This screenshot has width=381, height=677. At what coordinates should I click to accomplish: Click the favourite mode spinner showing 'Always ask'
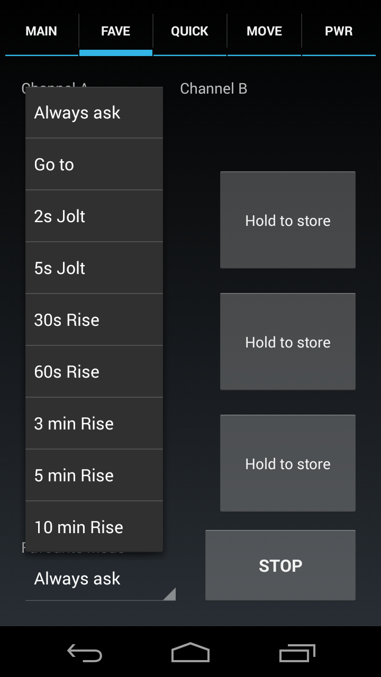coord(100,580)
